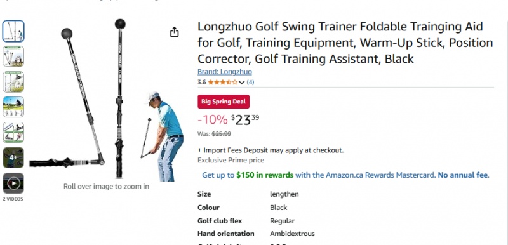Select the first product thumbnail
Image resolution: width=508 pixels, height=245 pixels.
tap(13, 31)
